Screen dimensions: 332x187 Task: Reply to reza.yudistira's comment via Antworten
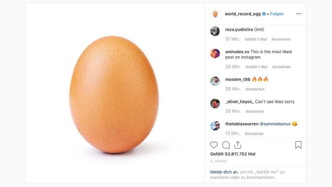coord(281,39)
